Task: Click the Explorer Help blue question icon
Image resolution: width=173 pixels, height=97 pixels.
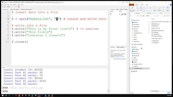Action: coord(171,5)
